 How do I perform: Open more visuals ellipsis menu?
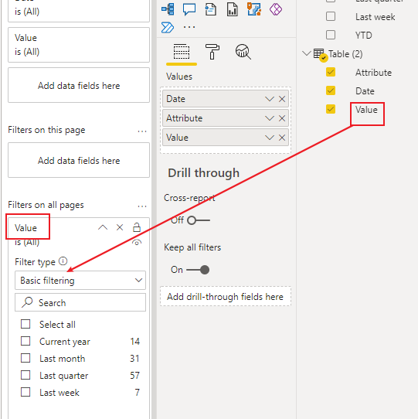189,27
